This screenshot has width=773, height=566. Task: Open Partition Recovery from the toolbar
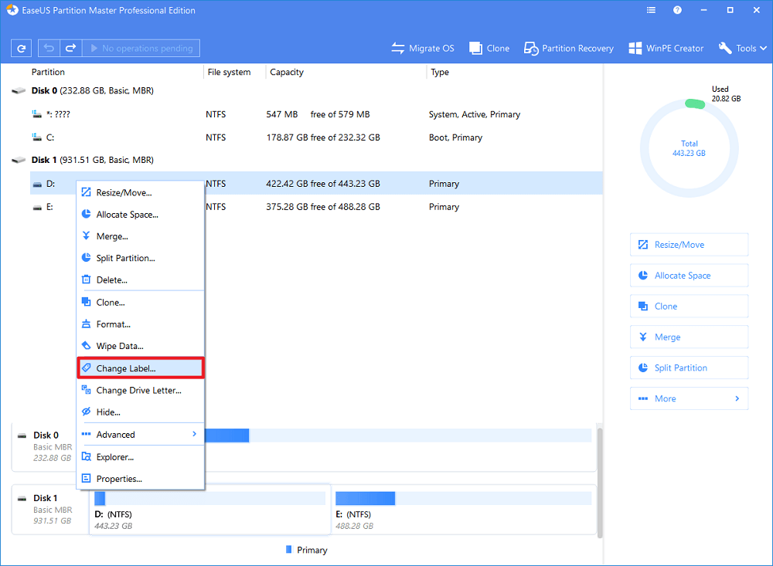pos(569,49)
